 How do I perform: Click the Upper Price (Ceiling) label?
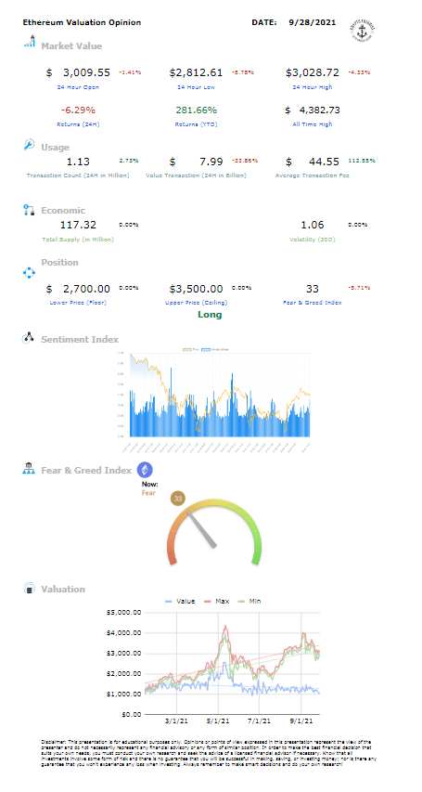[x=197, y=303]
